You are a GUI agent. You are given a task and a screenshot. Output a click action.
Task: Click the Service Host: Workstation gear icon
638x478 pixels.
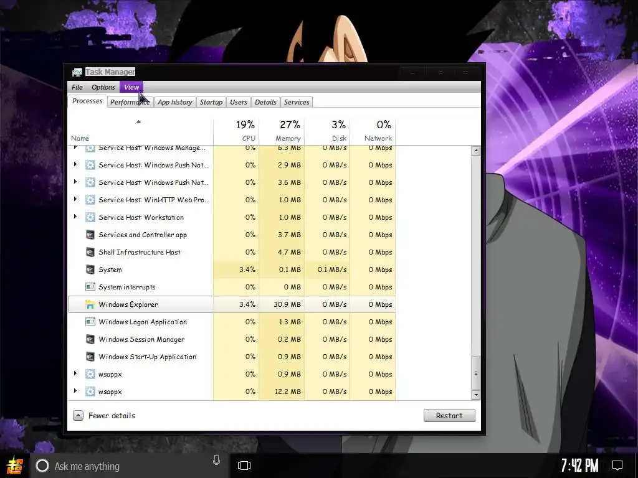(90, 217)
